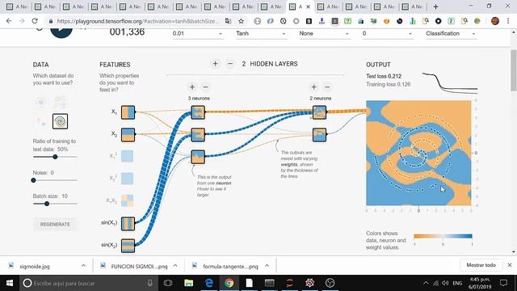The width and height of the screenshot is (517, 291).
Task: Click the top neuron in second hidden layer
Action: tap(320, 112)
